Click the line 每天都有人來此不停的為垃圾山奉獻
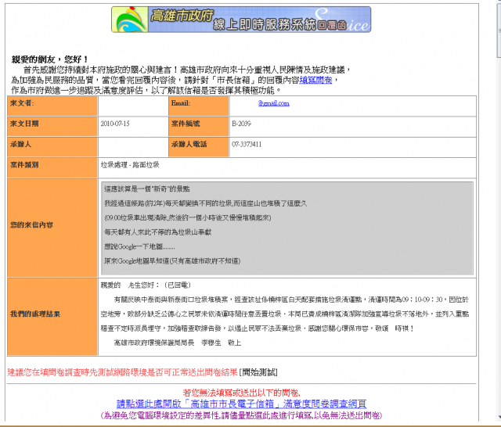Screen dimensions: 501x427 point(158,232)
